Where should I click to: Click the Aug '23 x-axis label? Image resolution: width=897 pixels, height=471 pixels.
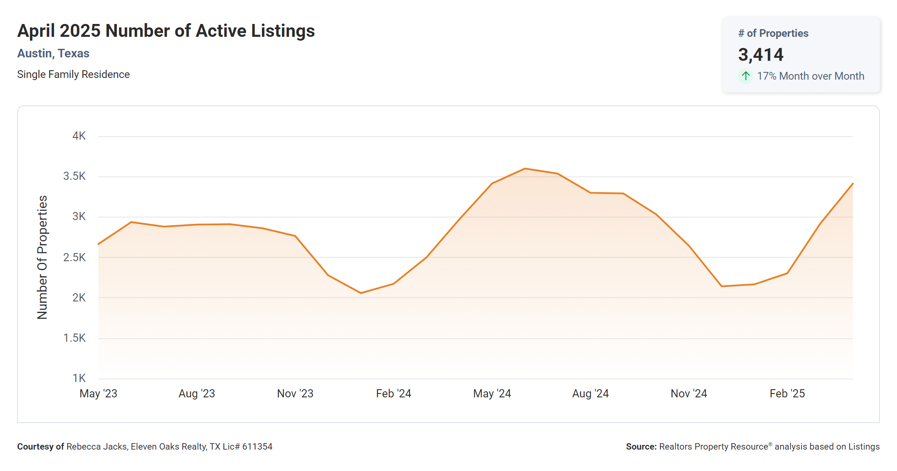point(196,393)
